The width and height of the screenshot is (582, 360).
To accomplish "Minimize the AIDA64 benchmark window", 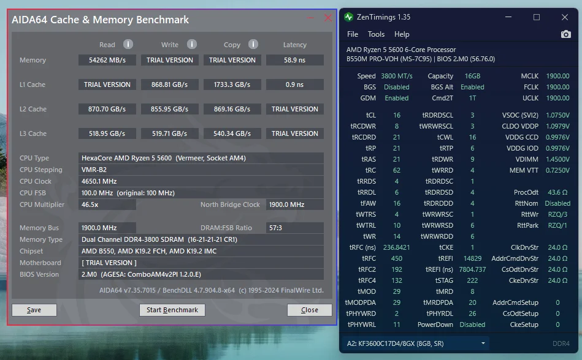I will tap(311, 19).
